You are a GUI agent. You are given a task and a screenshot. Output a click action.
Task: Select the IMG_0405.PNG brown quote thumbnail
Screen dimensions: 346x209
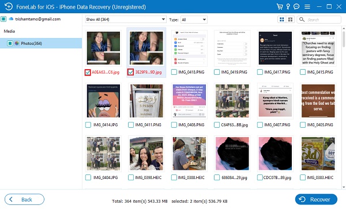click(x=318, y=101)
